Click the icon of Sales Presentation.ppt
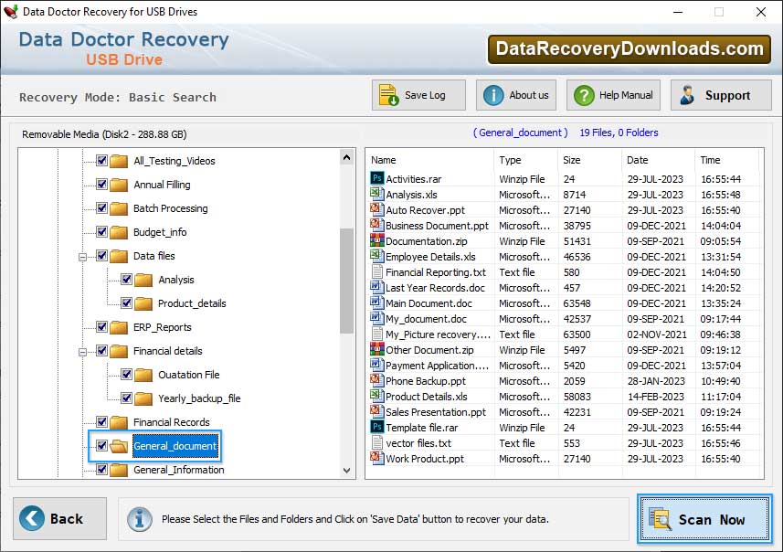 click(377, 411)
